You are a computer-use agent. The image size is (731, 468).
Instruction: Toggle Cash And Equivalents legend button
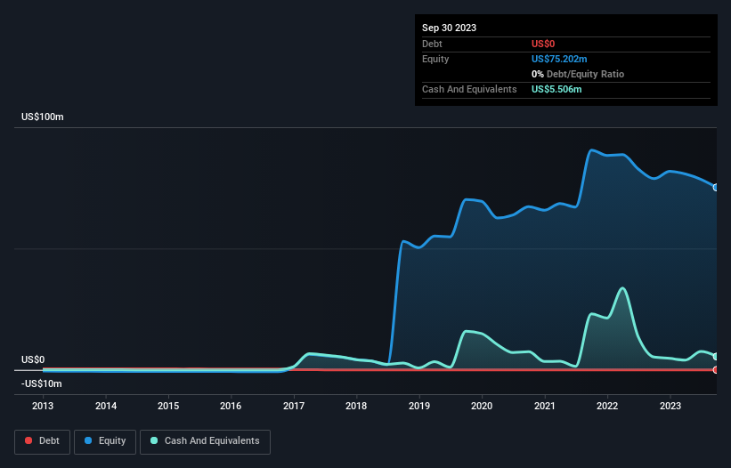point(205,441)
